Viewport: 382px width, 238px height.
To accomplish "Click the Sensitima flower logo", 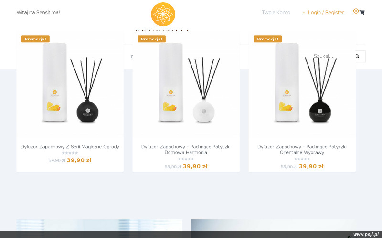I will click(x=163, y=14).
